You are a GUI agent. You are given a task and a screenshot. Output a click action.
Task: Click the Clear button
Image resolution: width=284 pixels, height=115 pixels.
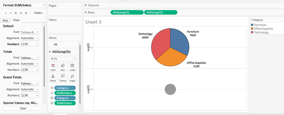tap(23, 108)
